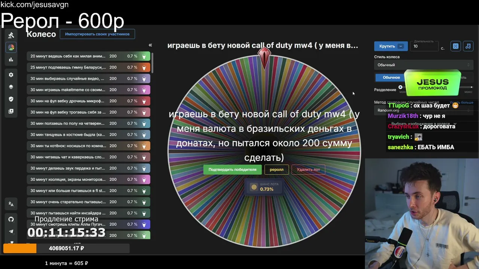Image resolution: width=479 pixels, height=269 pixels.
Task: Click lightbulb icon on '25 минут подпеваешь гимну' row
Action: coord(144,68)
